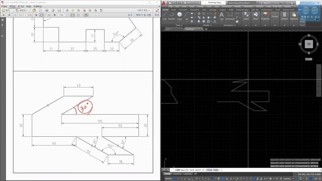This screenshot has height=181, width=322.
Task: Select the Polyline tool
Action: [172, 16]
